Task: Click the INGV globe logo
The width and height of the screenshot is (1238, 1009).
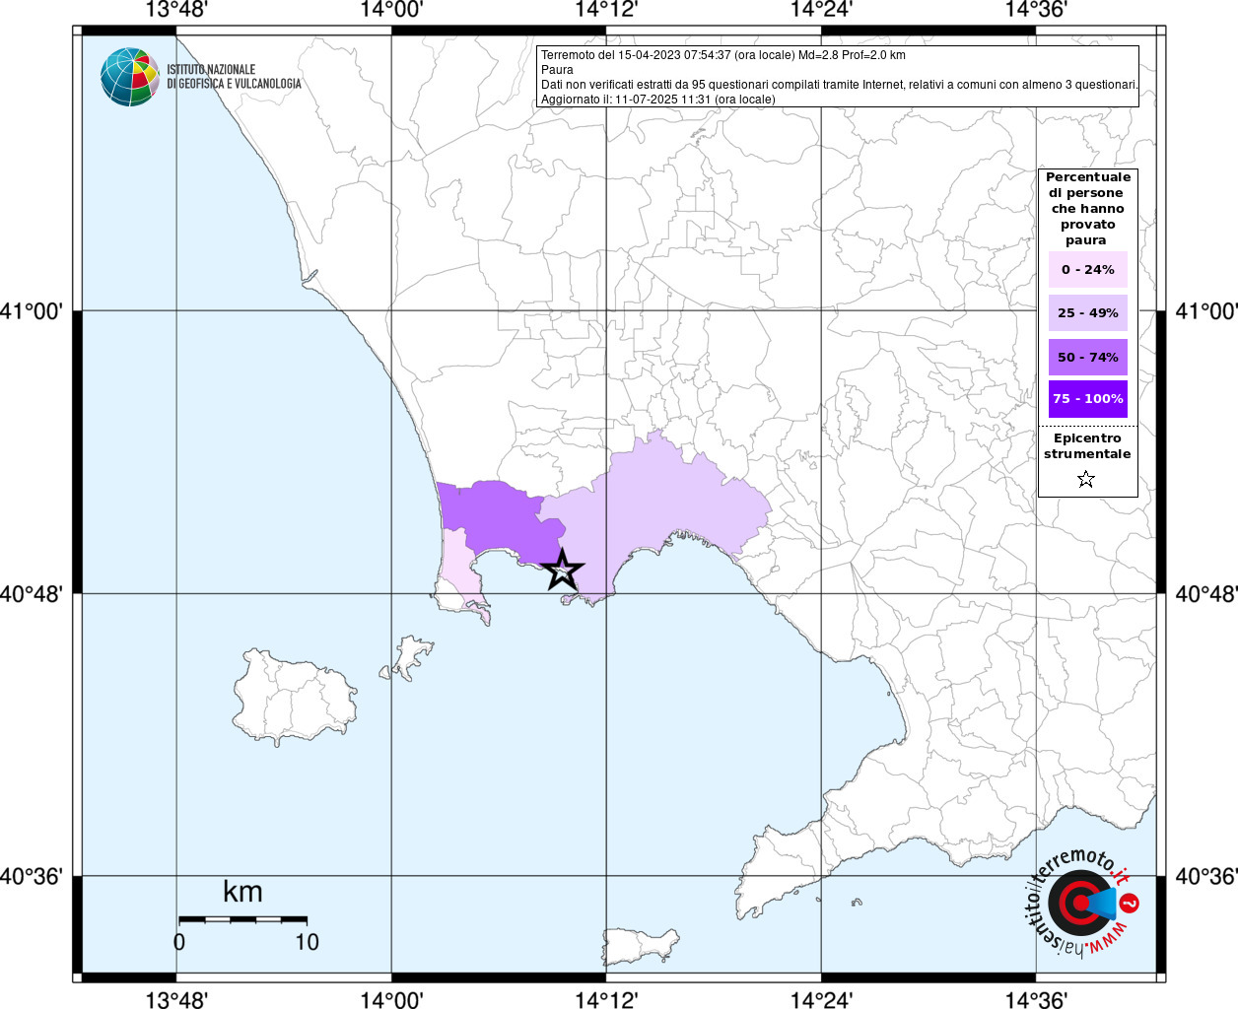Action: [129, 77]
